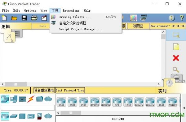Open a file via the folder icon
186x122 pixels.
pos(14,18)
